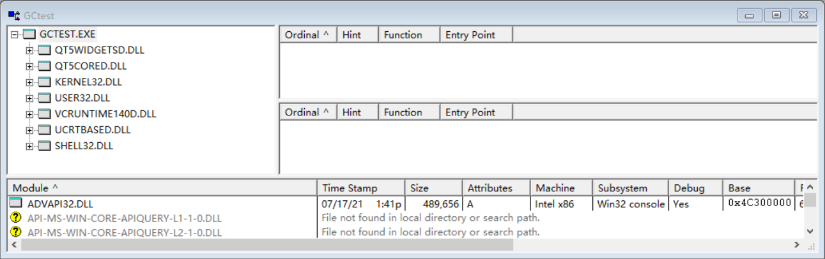Click the UCRTBASED.DLL module icon
The width and height of the screenshot is (825, 259).
44,129
